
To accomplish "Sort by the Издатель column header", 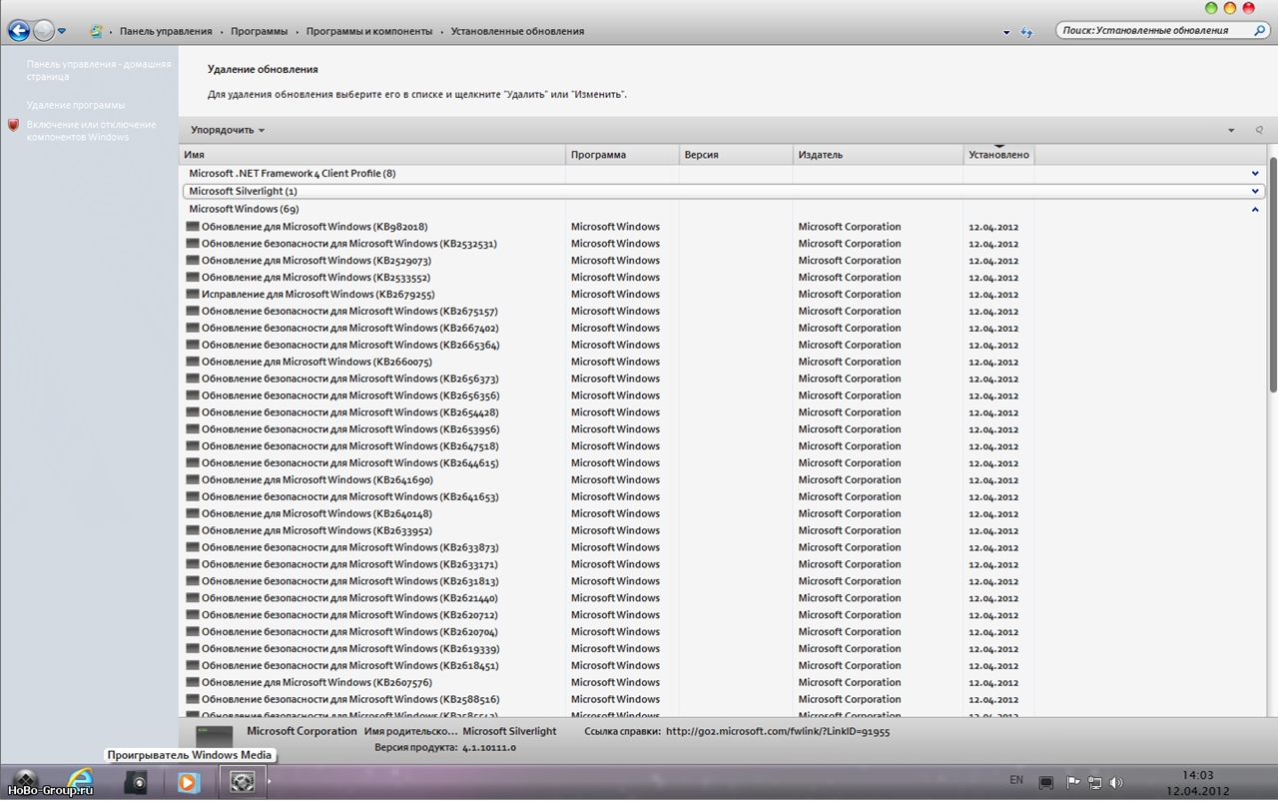I will tap(879, 155).
